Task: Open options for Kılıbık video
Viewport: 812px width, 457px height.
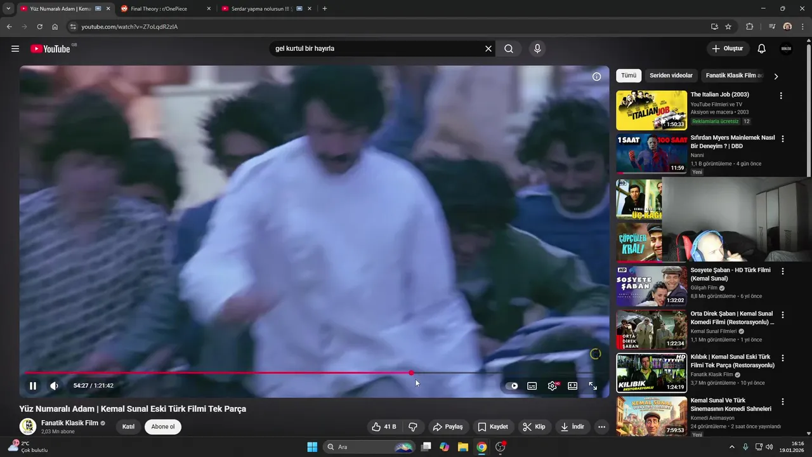Action: (x=783, y=358)
